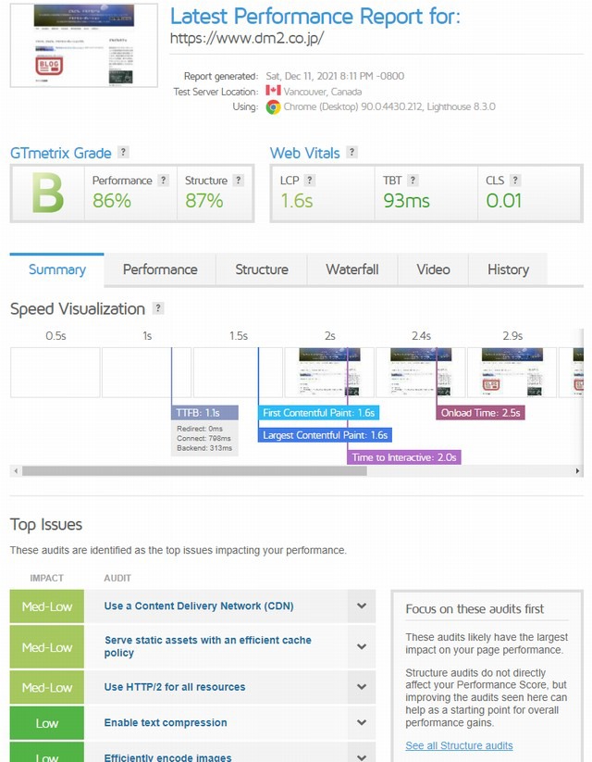Image resolution: width=592 pixels, height=762 pixels.
Task: Click the site screenshot thumbnail
Action: pos(70,45)
